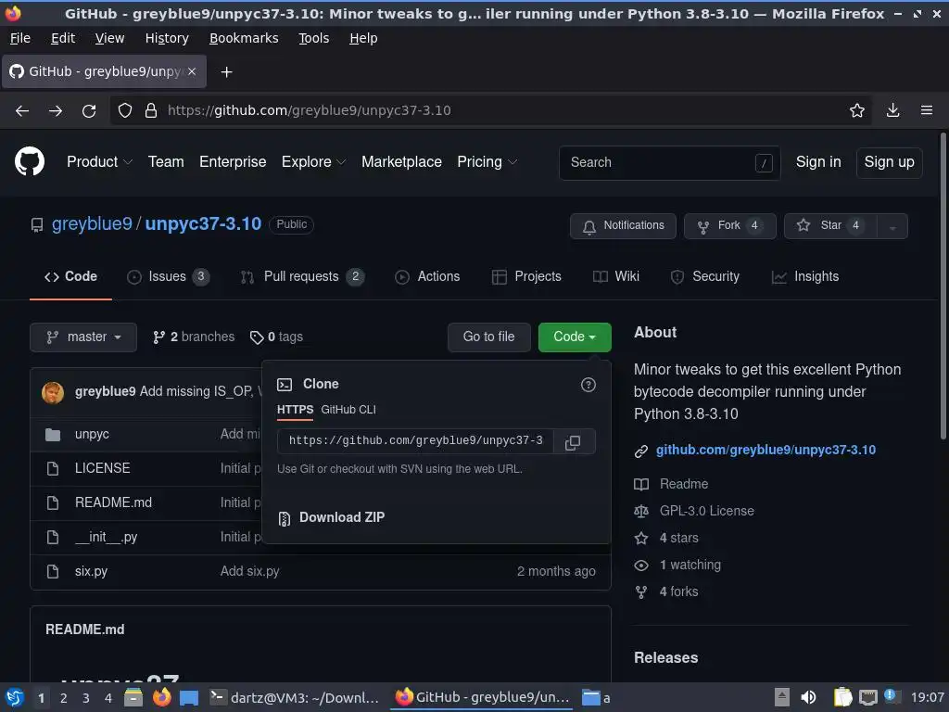The image size is (949, 712).
Task: Click the volume speaker tray icon
Action: coord(808,697)
